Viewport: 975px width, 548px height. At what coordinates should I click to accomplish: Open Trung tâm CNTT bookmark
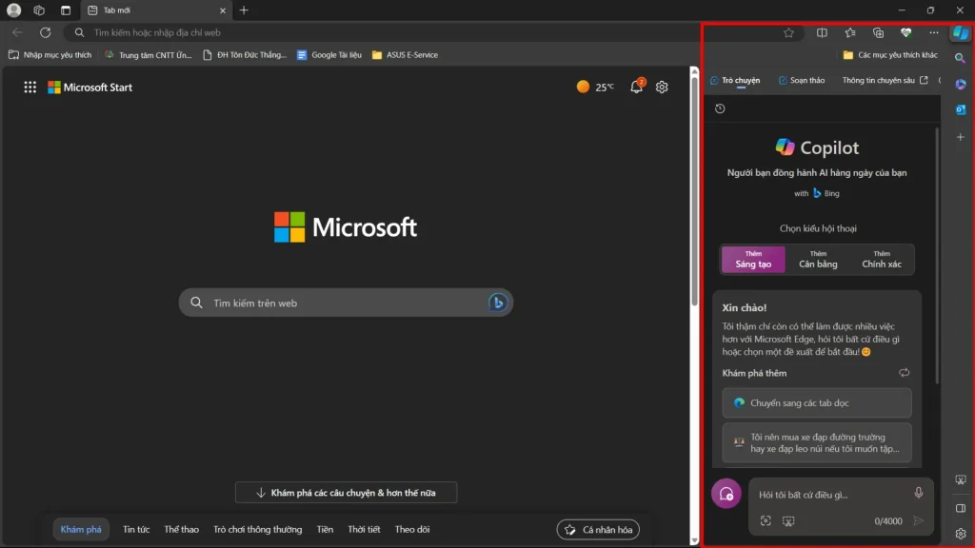(148, 54)
